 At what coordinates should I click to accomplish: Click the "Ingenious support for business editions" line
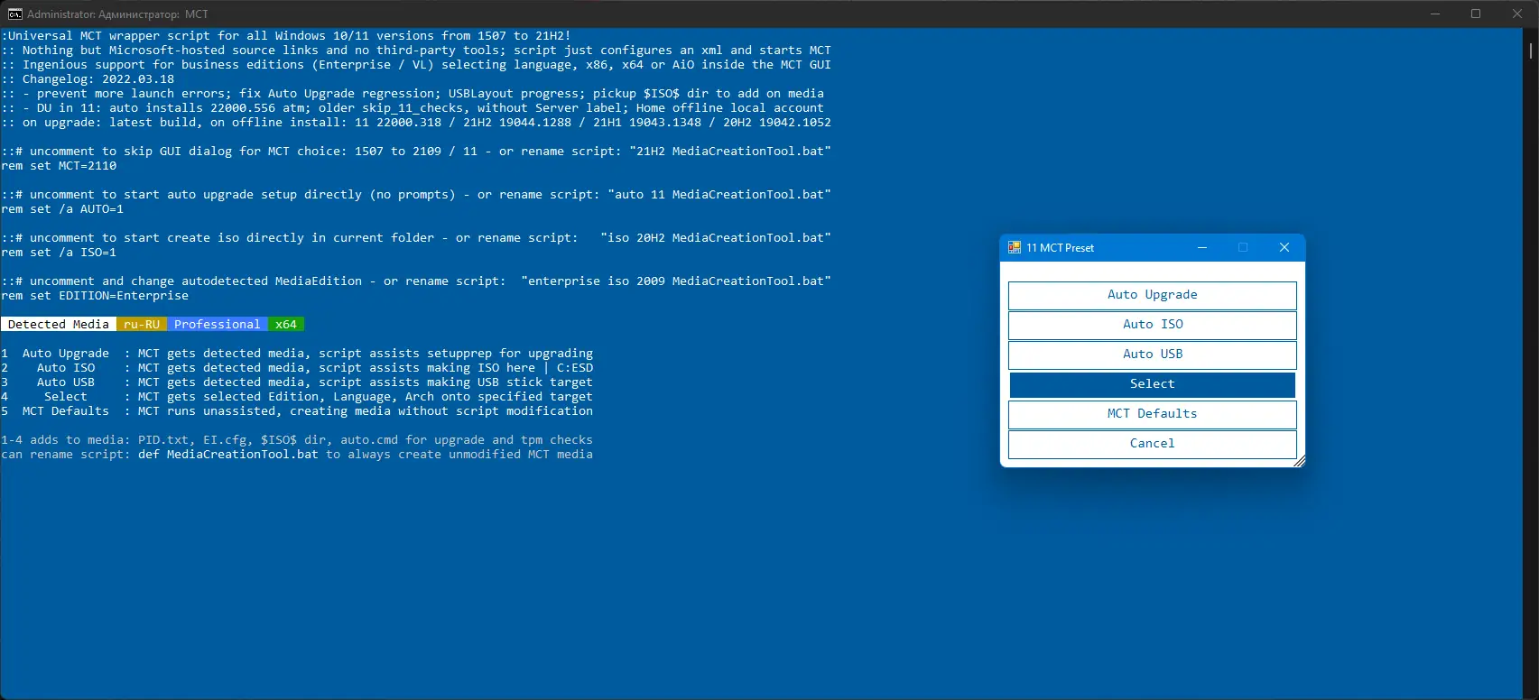416,65
